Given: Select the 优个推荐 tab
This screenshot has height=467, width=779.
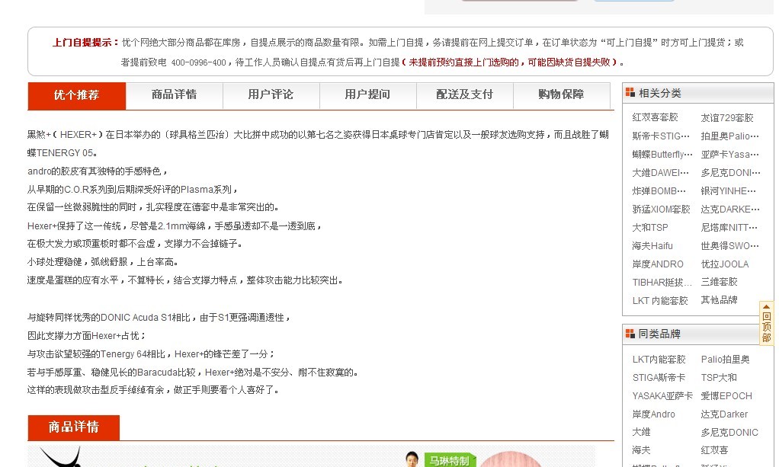Looking at the screenshot, I should click(76, 95).
